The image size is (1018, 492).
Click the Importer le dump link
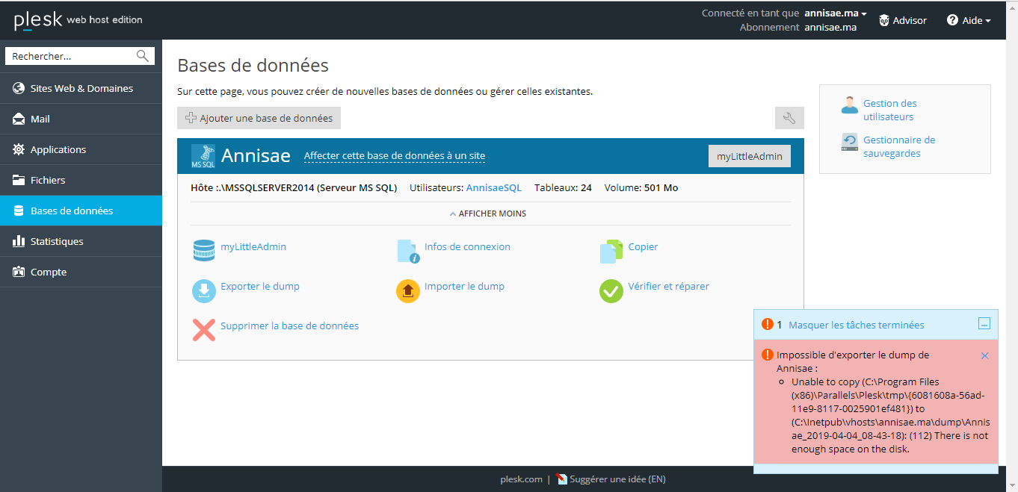coord(464,286)
